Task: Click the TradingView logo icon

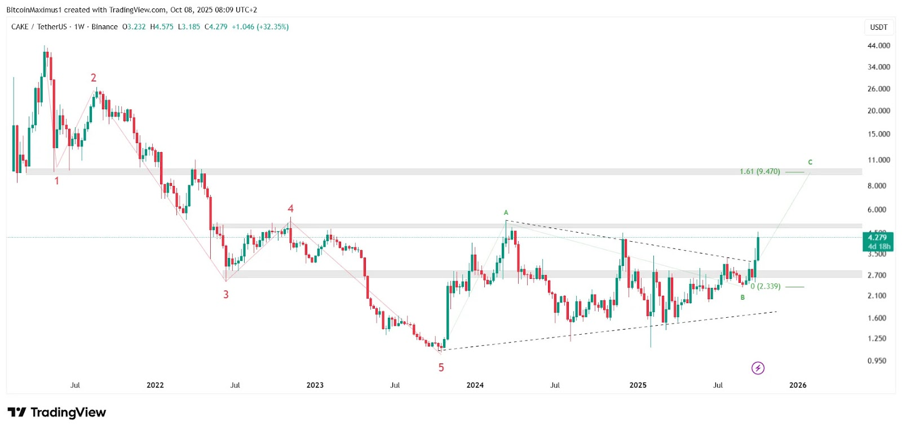Action: coord(17,412)
